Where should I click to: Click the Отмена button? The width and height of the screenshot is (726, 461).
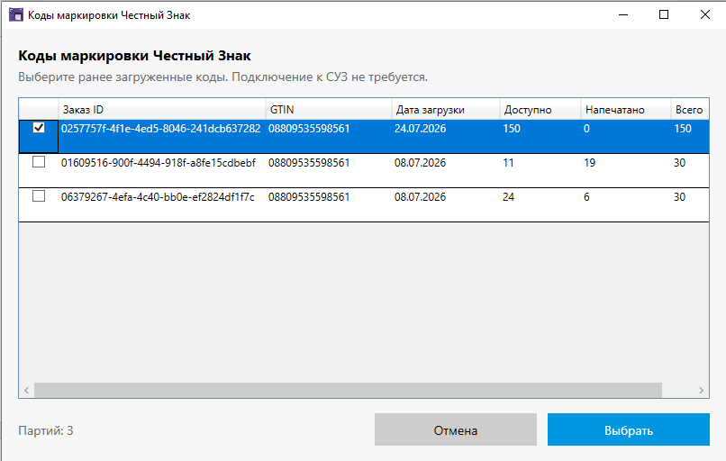point(456,430)
